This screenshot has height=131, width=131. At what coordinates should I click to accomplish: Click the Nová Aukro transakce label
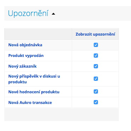[x=30, y=103]
